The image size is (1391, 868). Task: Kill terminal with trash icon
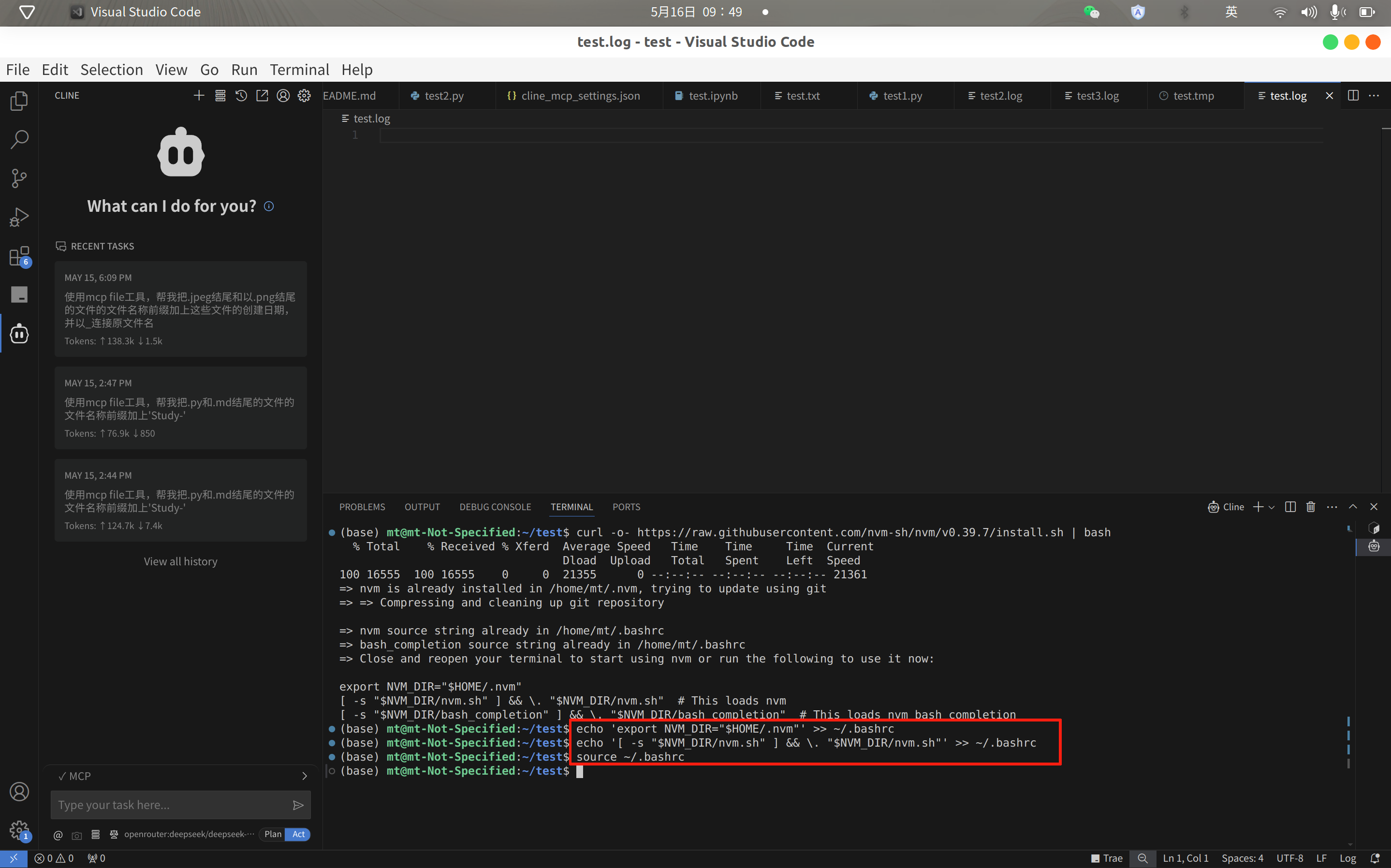click(1311, 506)
